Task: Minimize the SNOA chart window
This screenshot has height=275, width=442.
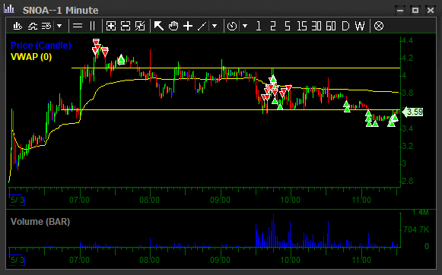Action: [400, 11]
